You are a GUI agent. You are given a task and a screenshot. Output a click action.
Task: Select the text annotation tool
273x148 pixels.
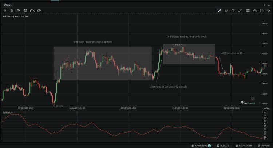[x=233, y=11]
